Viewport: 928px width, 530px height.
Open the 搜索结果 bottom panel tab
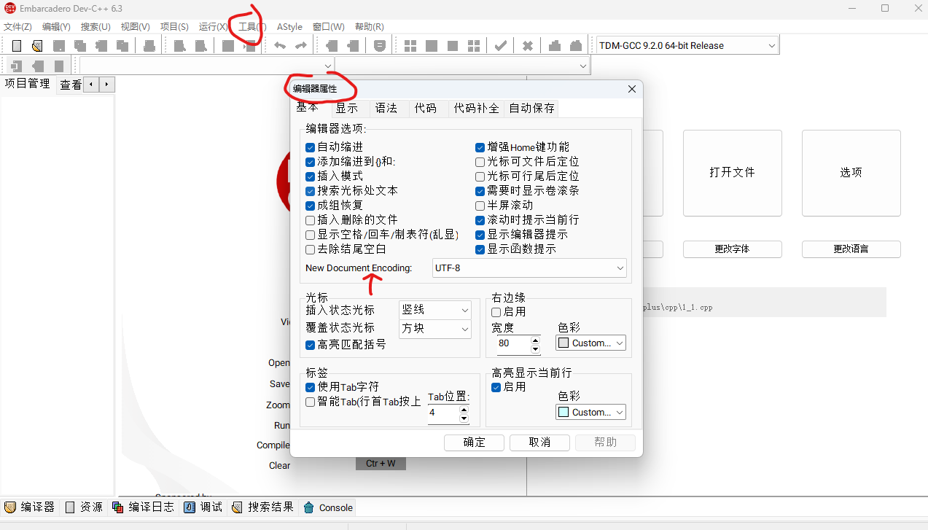pos(263,507)
